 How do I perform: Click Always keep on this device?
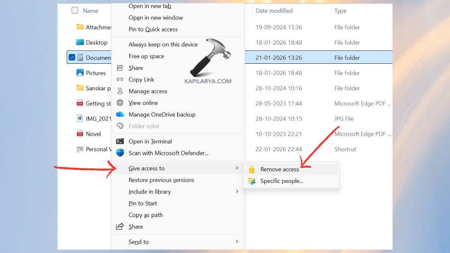(x=163, y=44)
